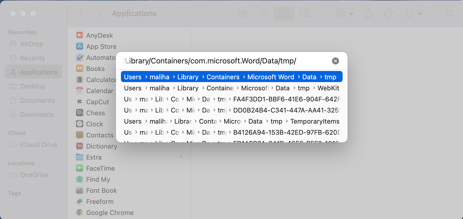Image resolution: width=463 pixels, height=219 pixels.
Task: Select the CapCut app icon
Action: [80, 102]
